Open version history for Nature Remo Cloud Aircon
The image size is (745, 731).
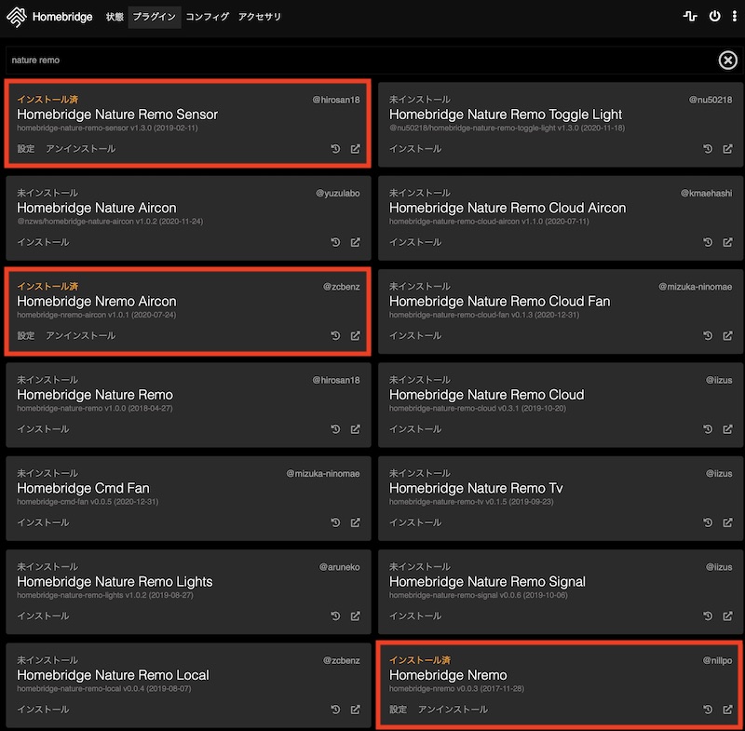point(708,242)
